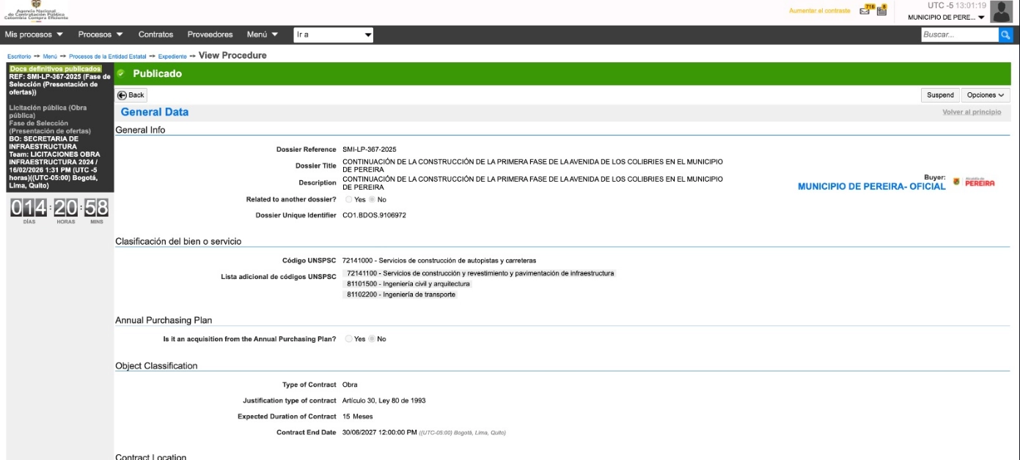This screenshot has width=1020, height=460.
Task: Click the green Publicado checkmark icon
Action: tap(121, 73)
